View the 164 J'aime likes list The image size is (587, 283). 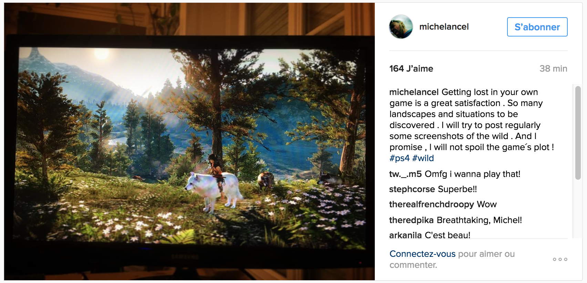pyautogui.click(x=411, y=69)
